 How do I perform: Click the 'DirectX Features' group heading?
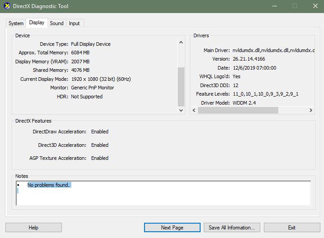tap(33, 121)
